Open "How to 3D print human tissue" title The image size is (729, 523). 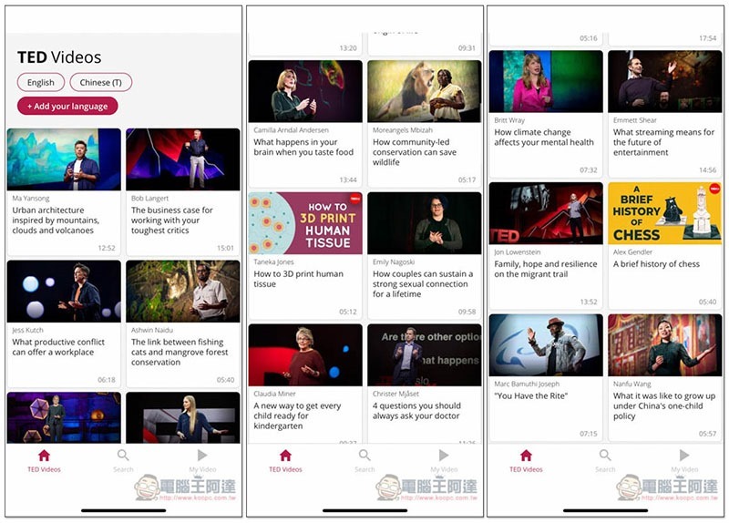[x=299, y=279]
